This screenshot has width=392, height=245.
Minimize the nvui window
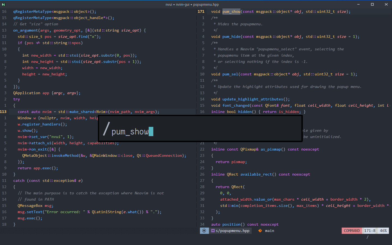(x=358, y=4)
